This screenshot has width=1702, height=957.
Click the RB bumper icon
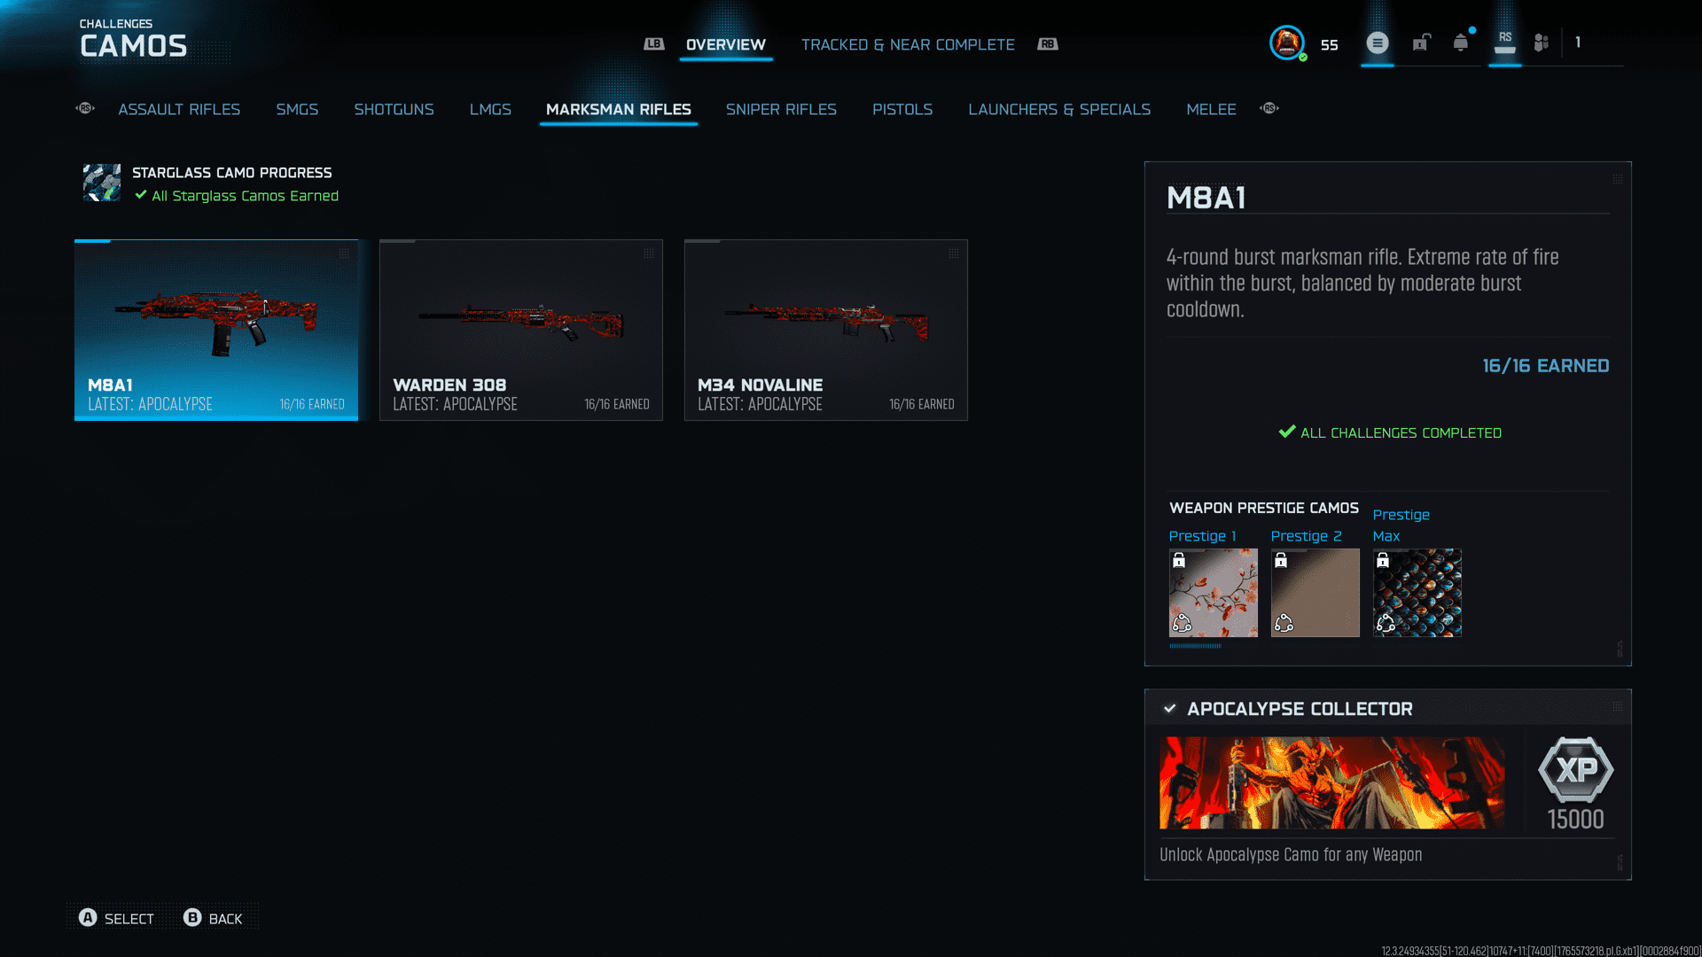1048,44
